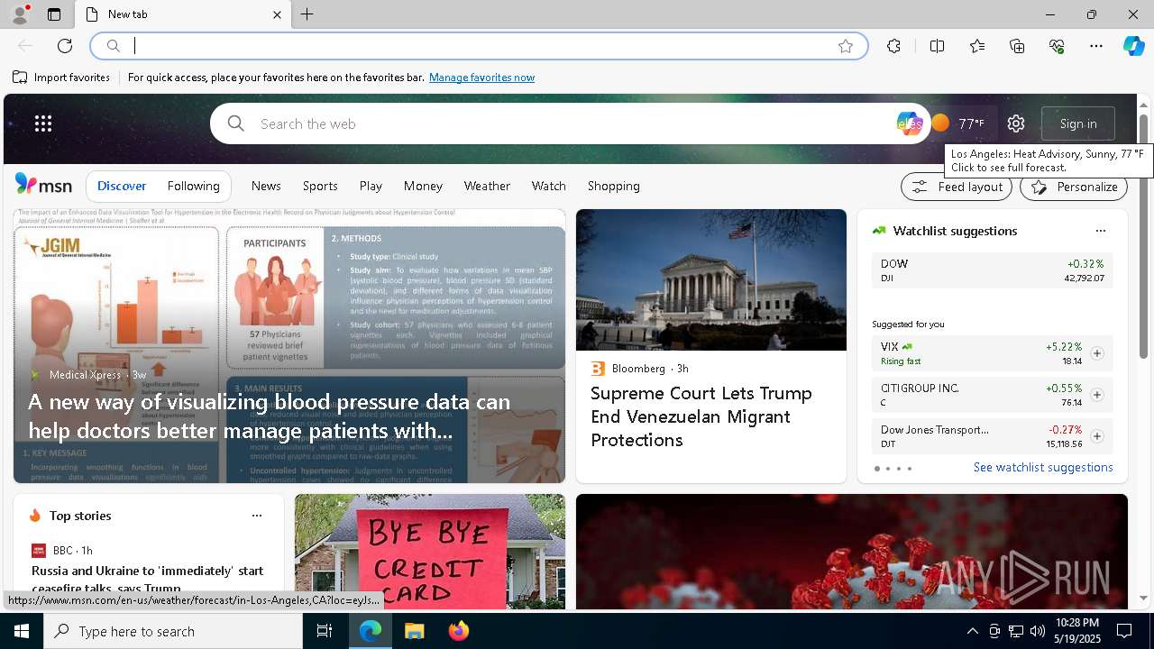Image resolution: width=1154 pixels, height=649 pixels.
Task: Click the Personalize button
Action: coord(1074,187)
